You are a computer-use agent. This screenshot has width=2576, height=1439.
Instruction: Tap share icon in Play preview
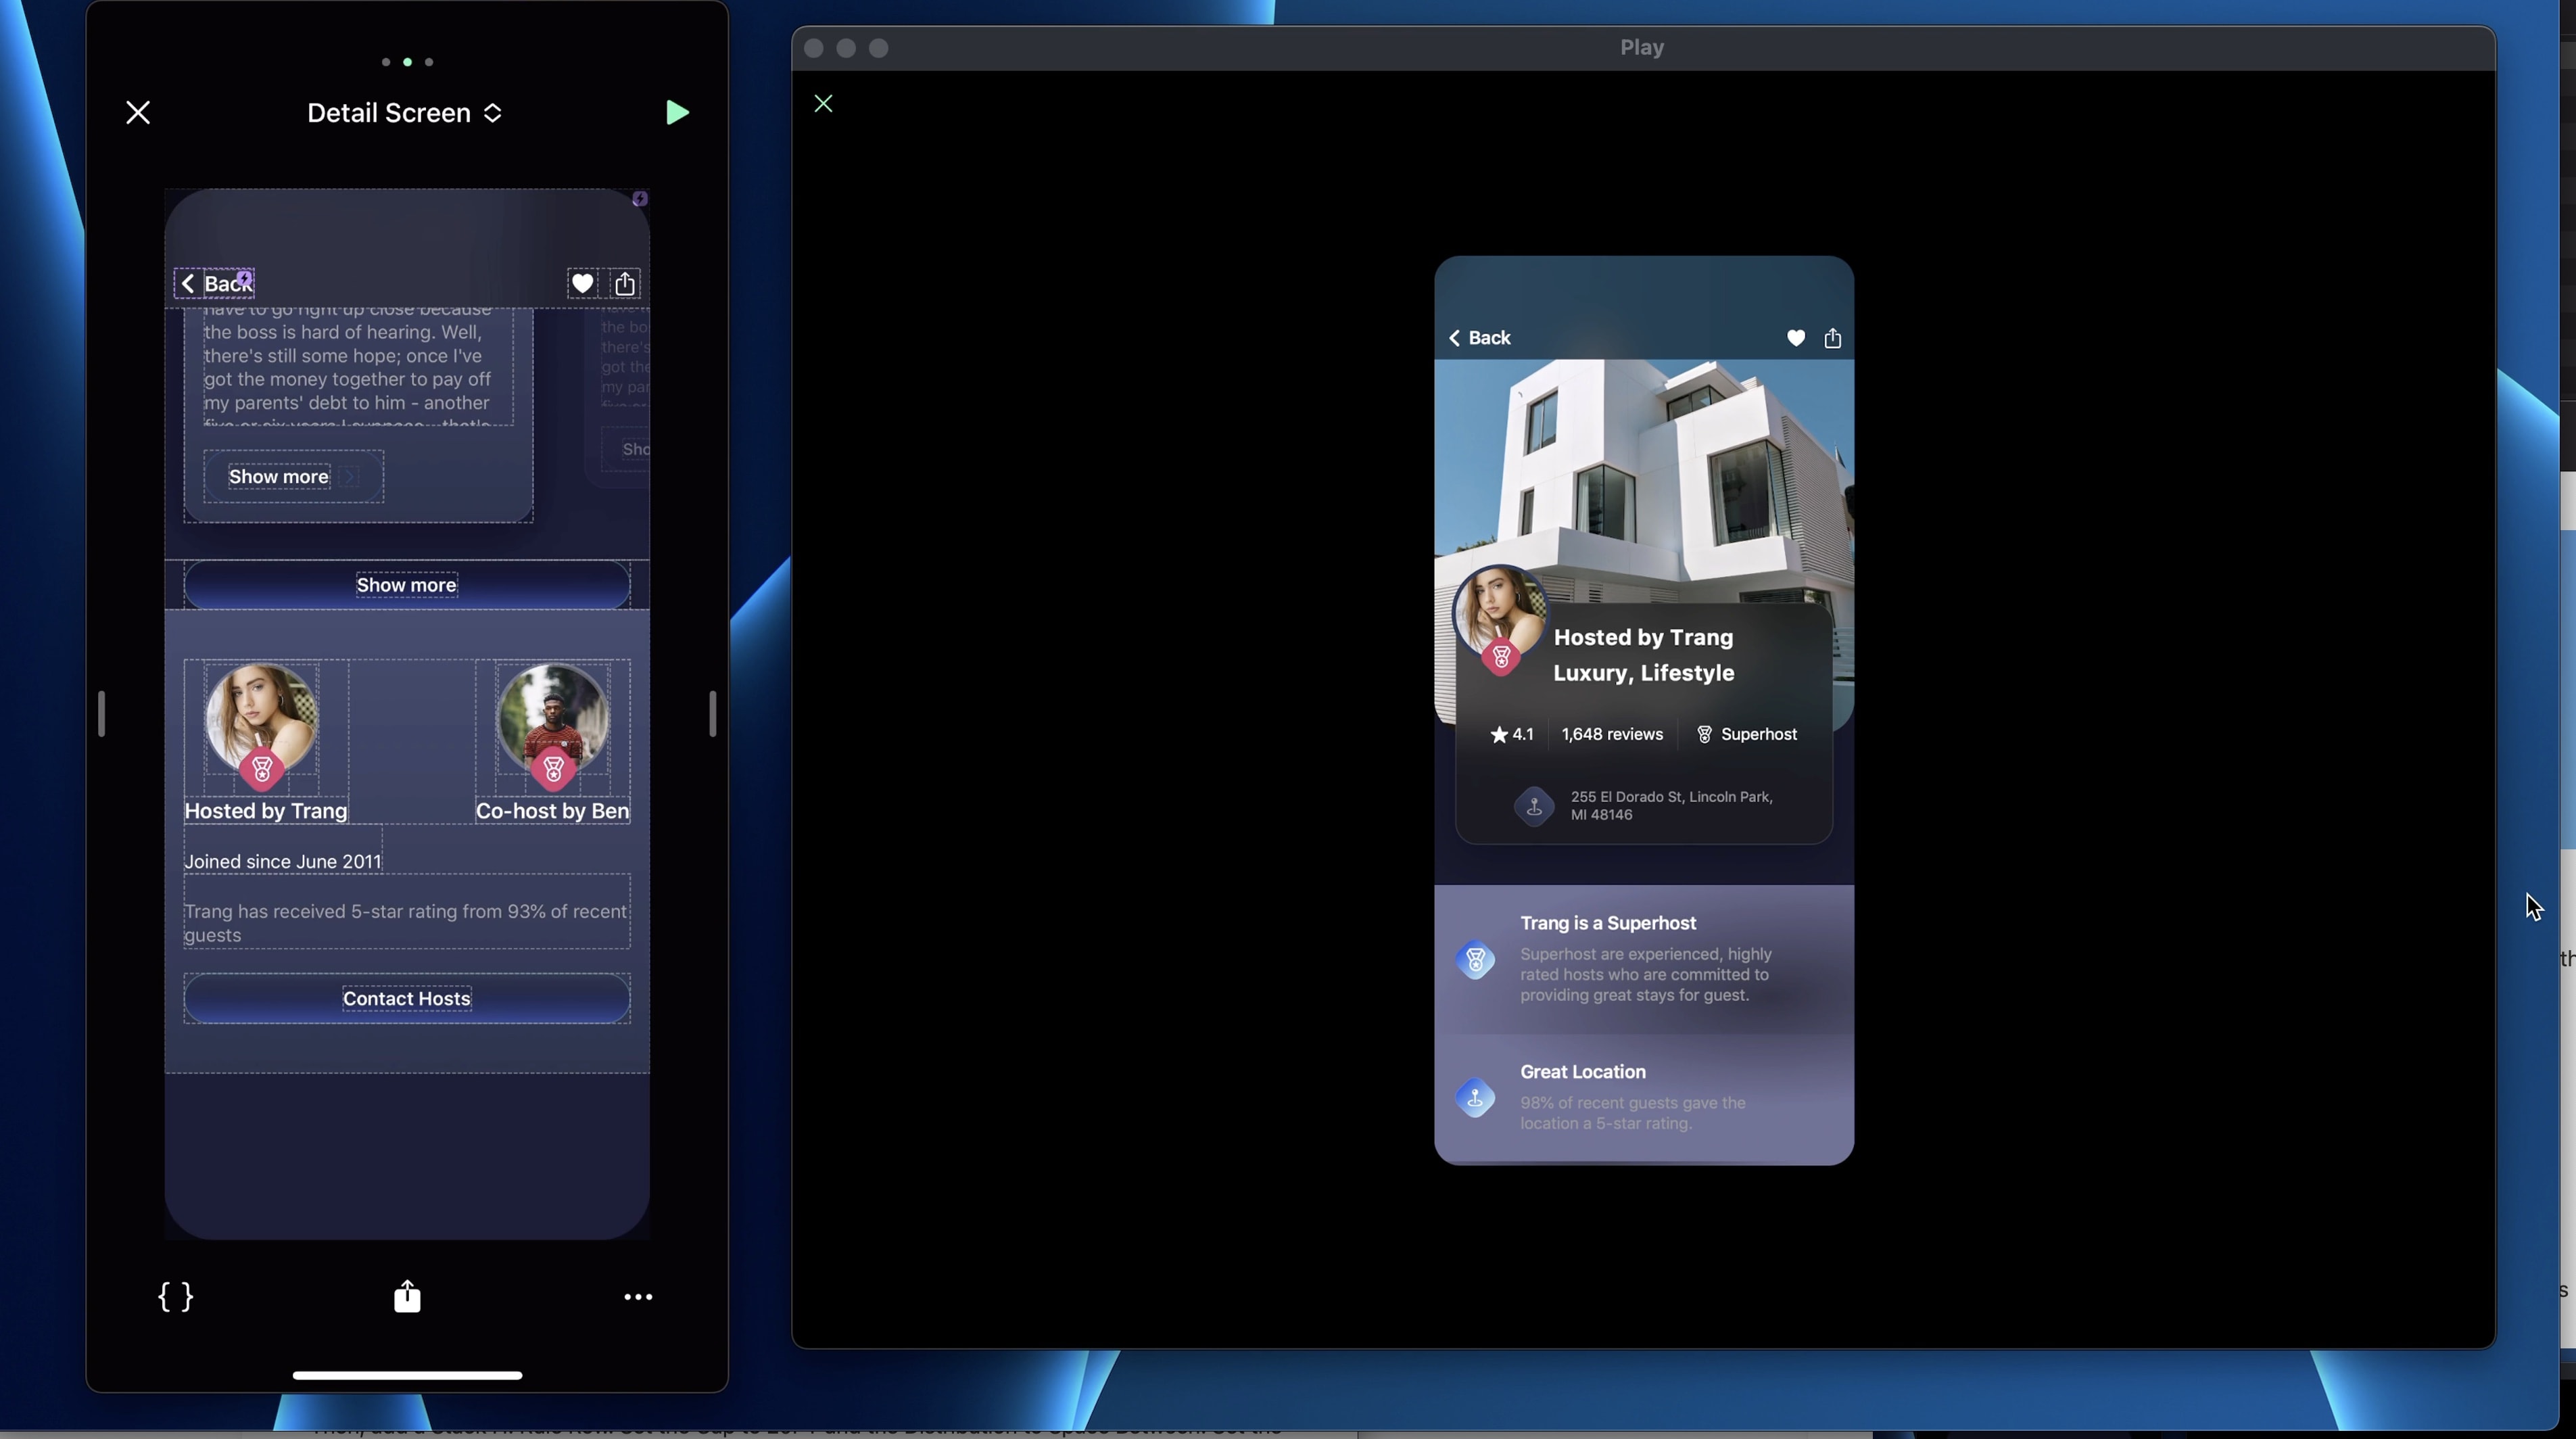(x=1832, y=338)
